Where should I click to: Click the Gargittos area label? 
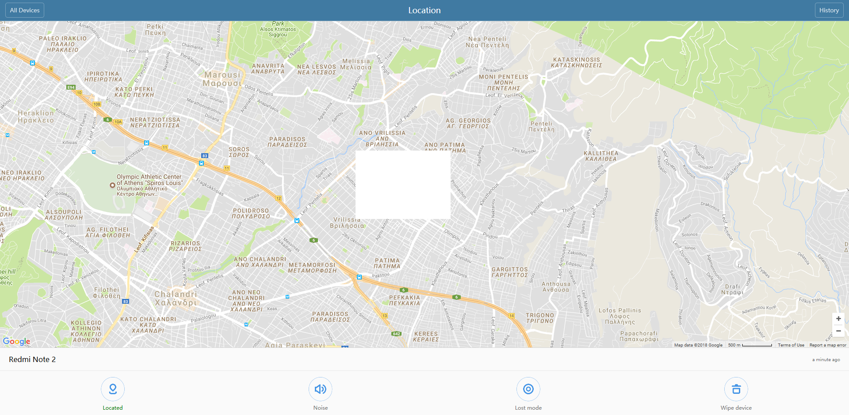[510, 272]
